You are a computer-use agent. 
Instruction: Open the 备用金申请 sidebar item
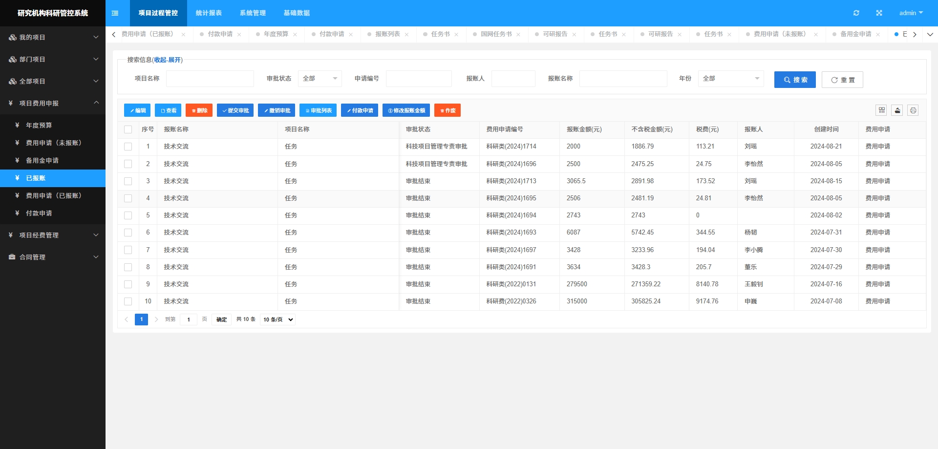click(x=42, y=161)
